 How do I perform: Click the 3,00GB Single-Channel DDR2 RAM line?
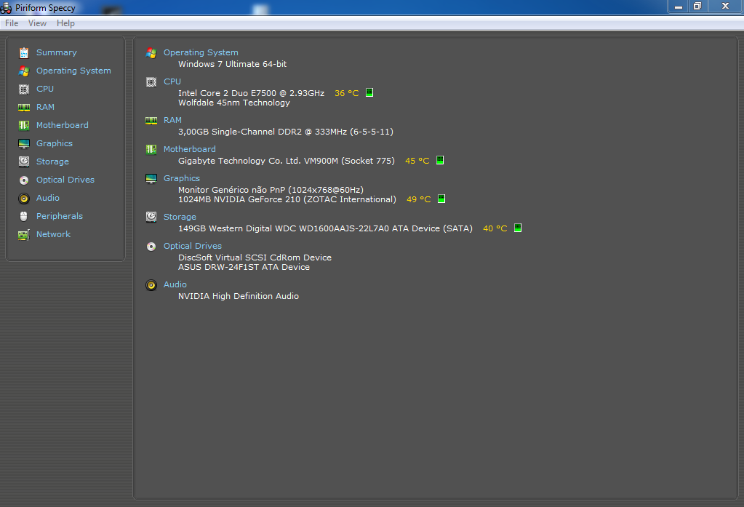(x=286, y=132)
